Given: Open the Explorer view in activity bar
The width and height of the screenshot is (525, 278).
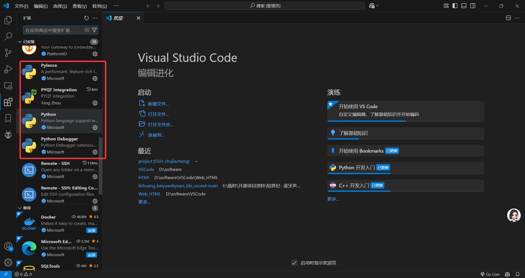Looking at the screenshot, I should (x=8, y=20).
